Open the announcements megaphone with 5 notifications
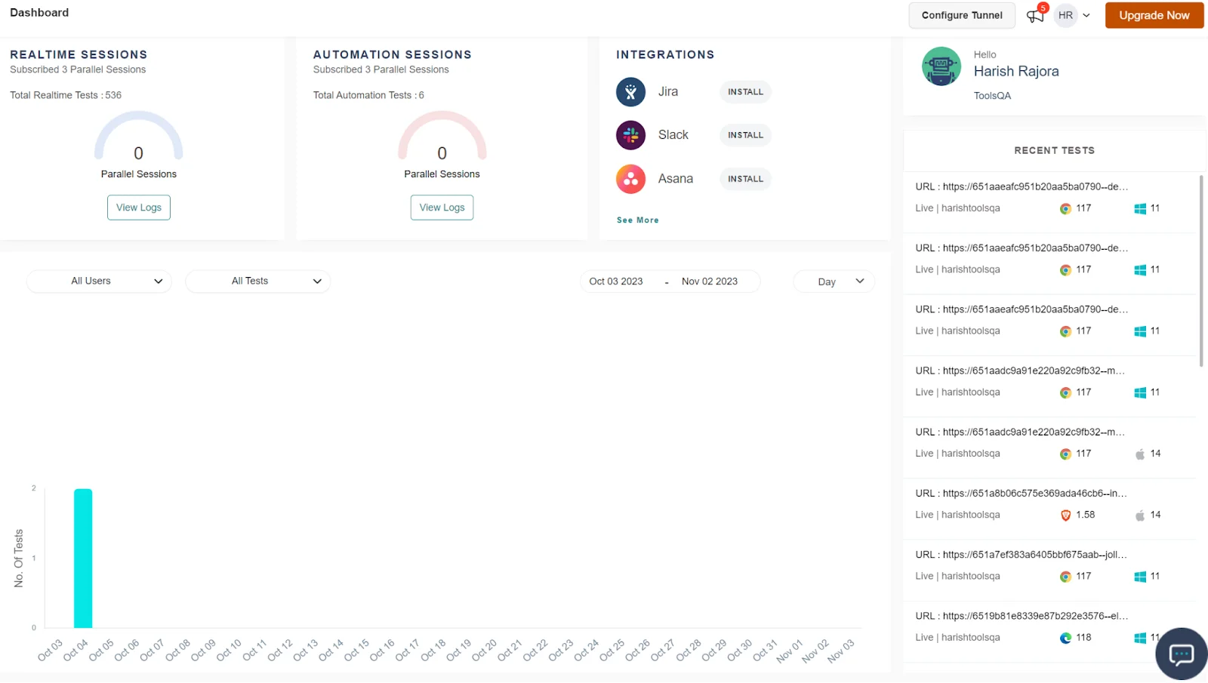The image size is (1208, 683). (1035, 15)
